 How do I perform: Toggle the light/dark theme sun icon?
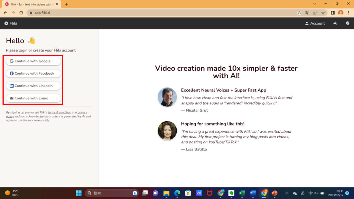point(335,23)
